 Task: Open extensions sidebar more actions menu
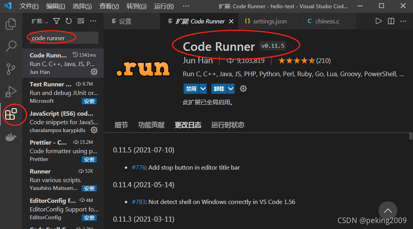click(x=93, y=21)
